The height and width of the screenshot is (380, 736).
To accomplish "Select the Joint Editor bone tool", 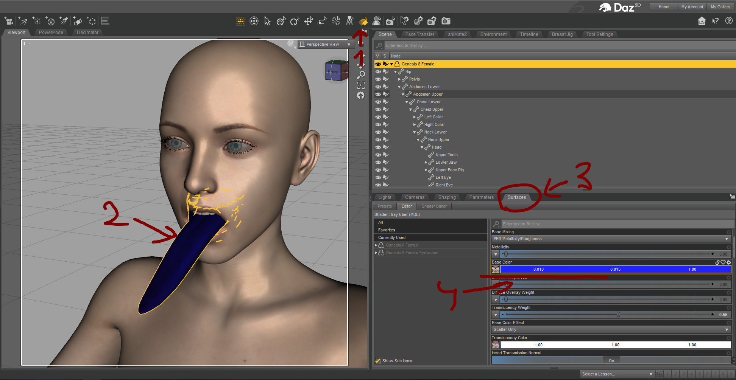I will [336, 21].
